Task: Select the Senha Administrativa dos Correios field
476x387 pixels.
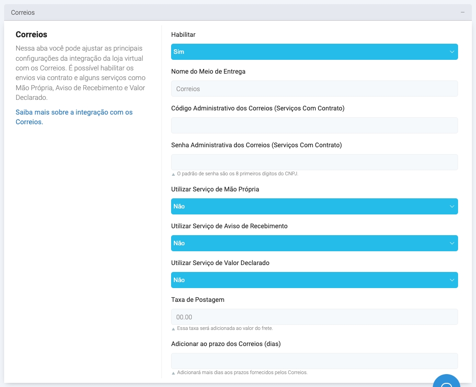Action: [314, 162]
